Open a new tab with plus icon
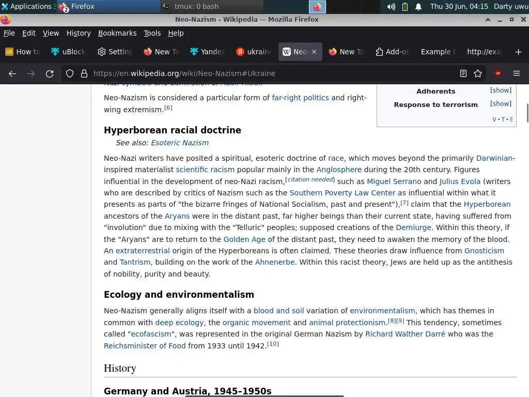Viewport: 529px width, 397px height. coord(519,52)
